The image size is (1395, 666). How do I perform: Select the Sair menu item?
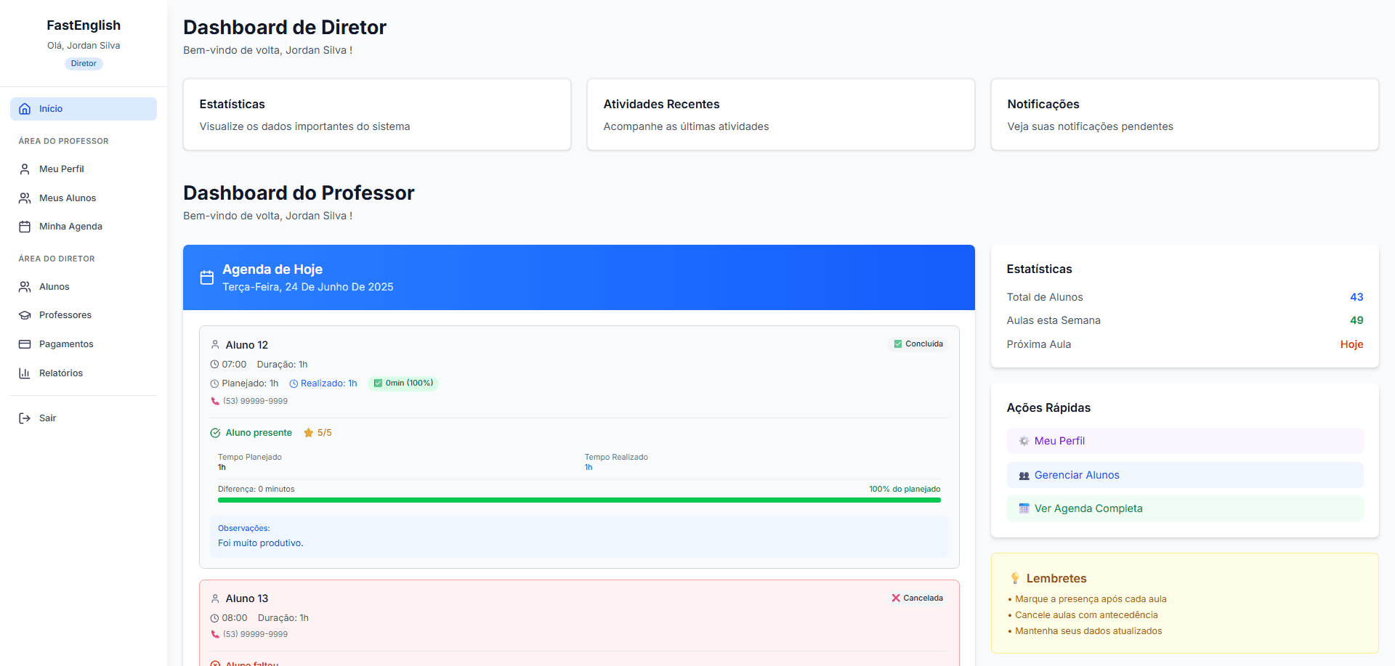coord(48,418)
